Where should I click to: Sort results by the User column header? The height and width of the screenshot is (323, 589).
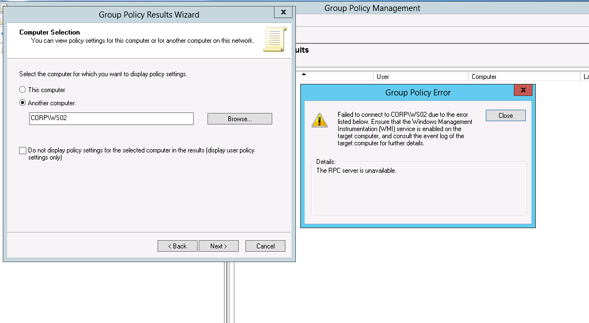click(420, 77)
